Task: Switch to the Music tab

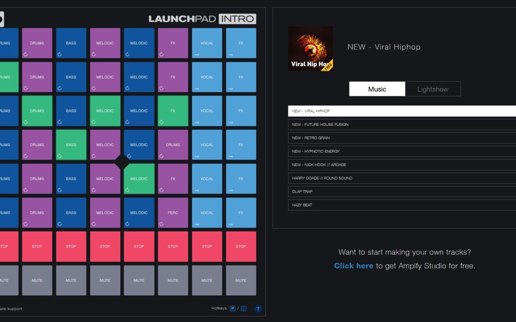Action: coord(377,89)
